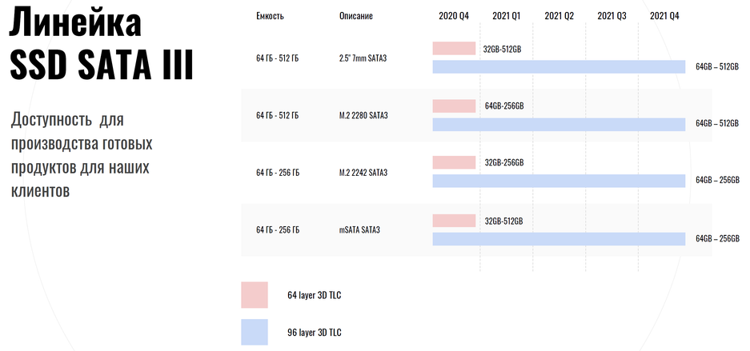Screen dimensions: 750x351
Task: Select the M.2 2242 SATA3 description text
Action: tap(363, 173)
